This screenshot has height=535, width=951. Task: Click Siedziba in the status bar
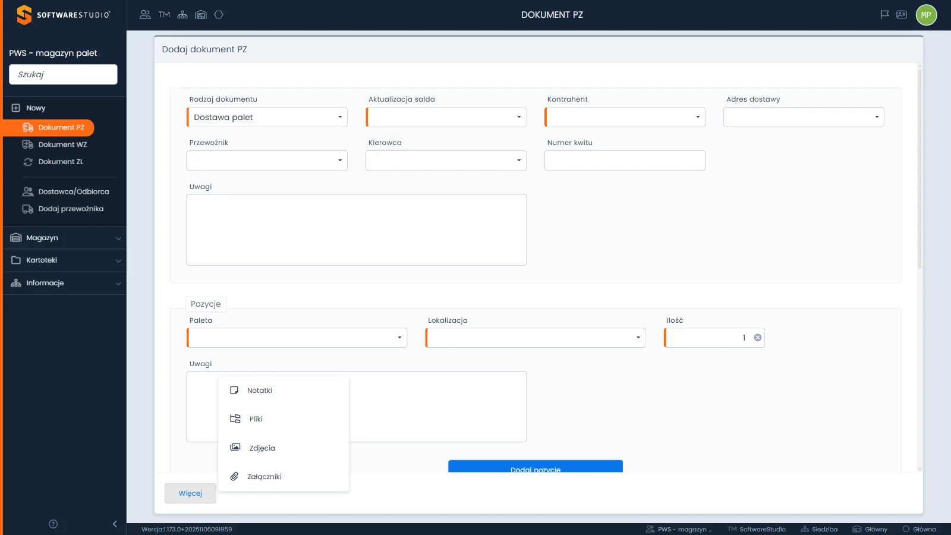[819, 529]
